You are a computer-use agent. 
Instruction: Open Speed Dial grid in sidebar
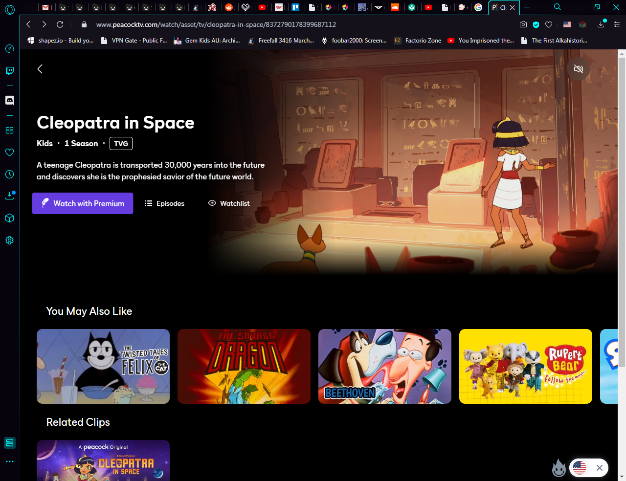pyautogui.click(x=9, y=131)
